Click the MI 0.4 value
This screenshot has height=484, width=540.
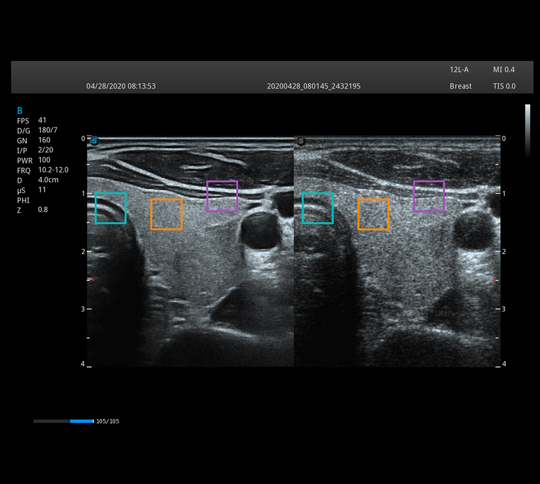(504, 70)
